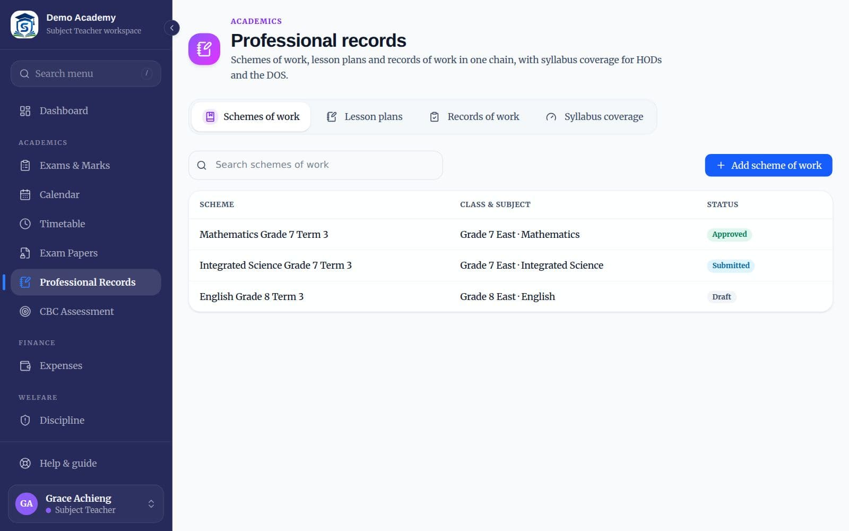849x531 pixels.
Task: Open the Records of work tab
Action: pos(474,117)
